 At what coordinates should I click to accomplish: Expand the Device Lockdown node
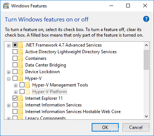tap(9, 72)
